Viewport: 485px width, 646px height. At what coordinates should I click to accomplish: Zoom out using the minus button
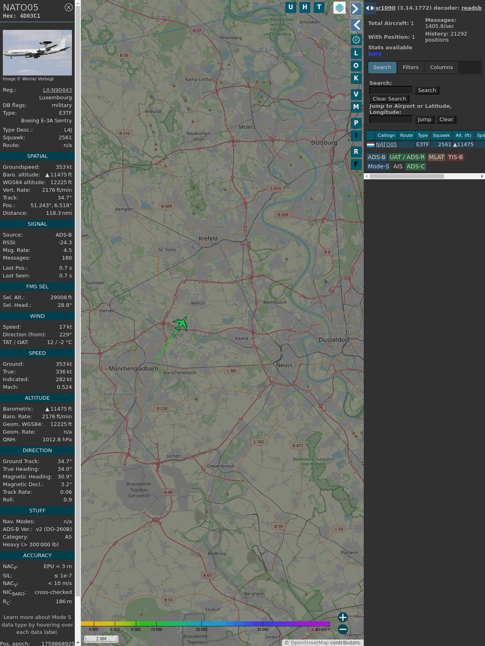coord(343,629)
